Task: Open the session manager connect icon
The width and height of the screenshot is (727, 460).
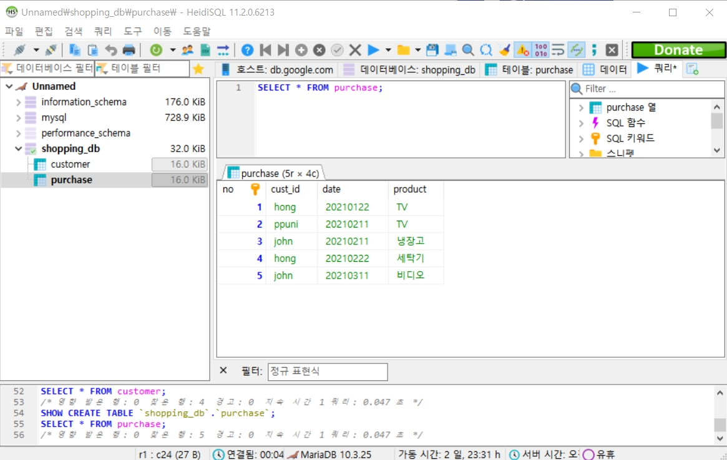Action: pos(19,50)
